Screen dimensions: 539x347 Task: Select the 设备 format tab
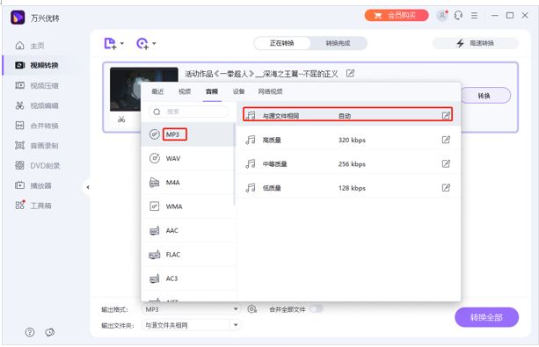point(238,91)
